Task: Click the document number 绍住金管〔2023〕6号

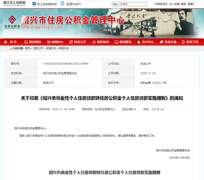Action: (x=154, y=83)
